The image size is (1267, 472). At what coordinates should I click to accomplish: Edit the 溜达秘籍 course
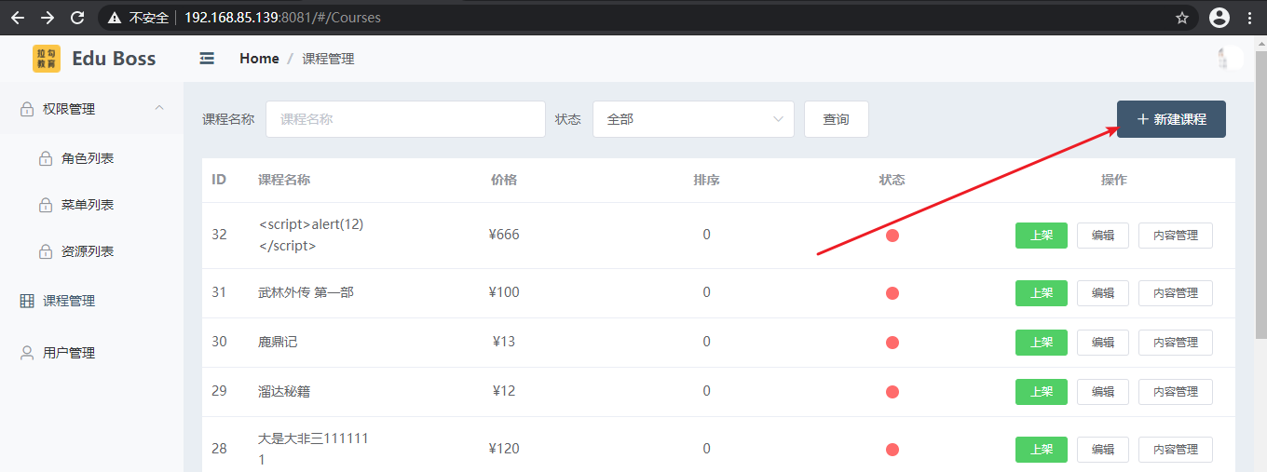[x=1103, y=392]
